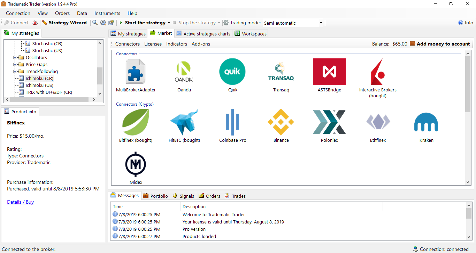The width and height of the screenshot is (476, 253).
Task: Click the Kraken connector logo
Action: (x=426, y=122)
